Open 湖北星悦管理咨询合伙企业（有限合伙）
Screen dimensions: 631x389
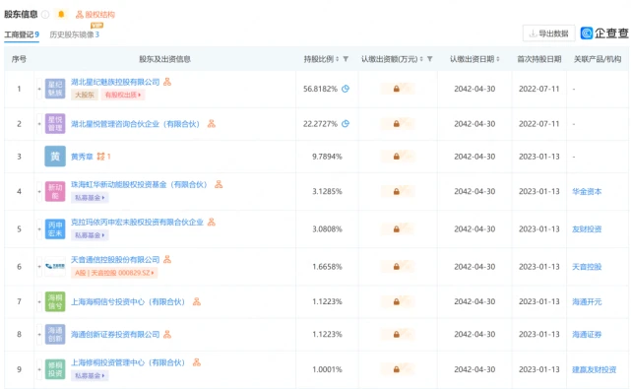pos(135,124)
